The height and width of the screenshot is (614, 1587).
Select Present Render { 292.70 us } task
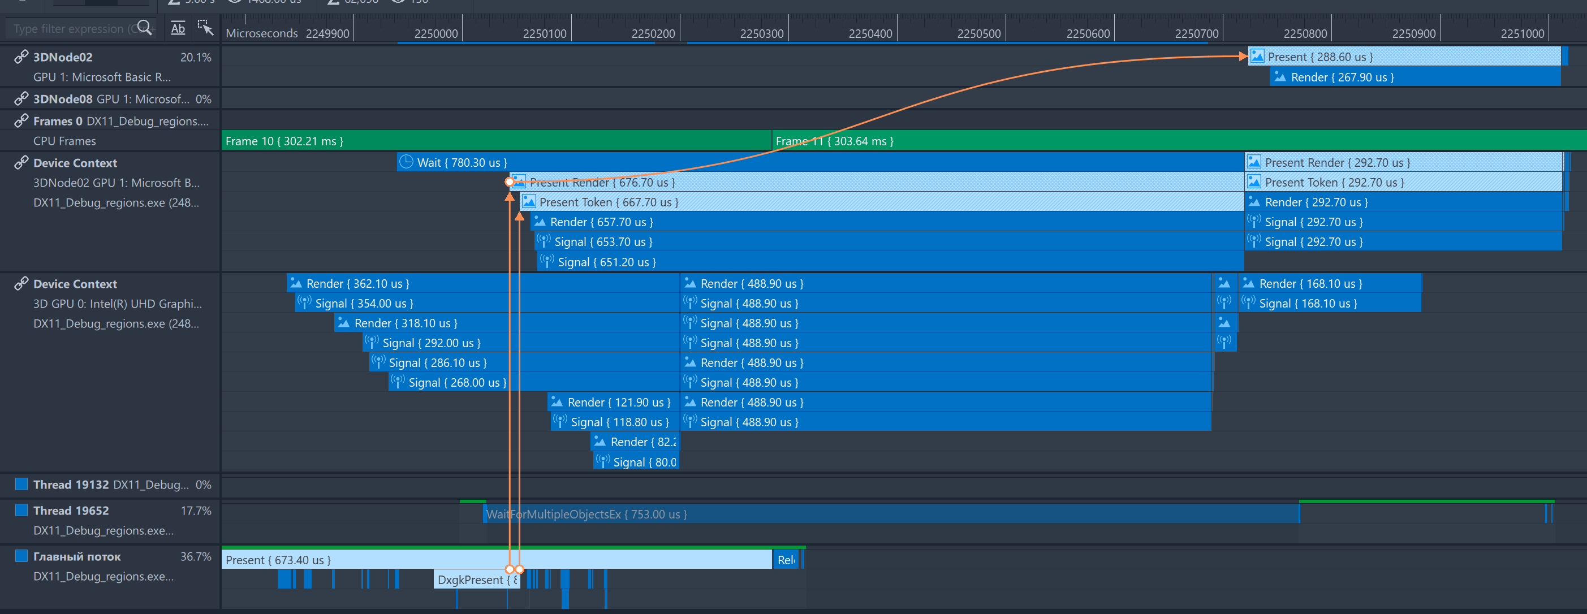[x=1404, y=163]
